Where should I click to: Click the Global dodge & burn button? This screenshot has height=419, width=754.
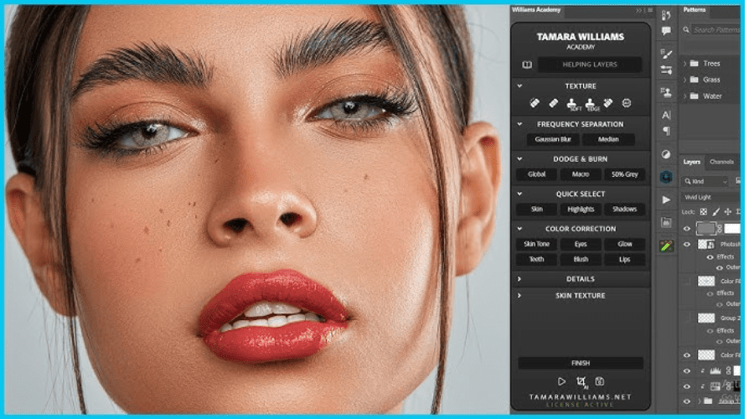pos(537,174)
